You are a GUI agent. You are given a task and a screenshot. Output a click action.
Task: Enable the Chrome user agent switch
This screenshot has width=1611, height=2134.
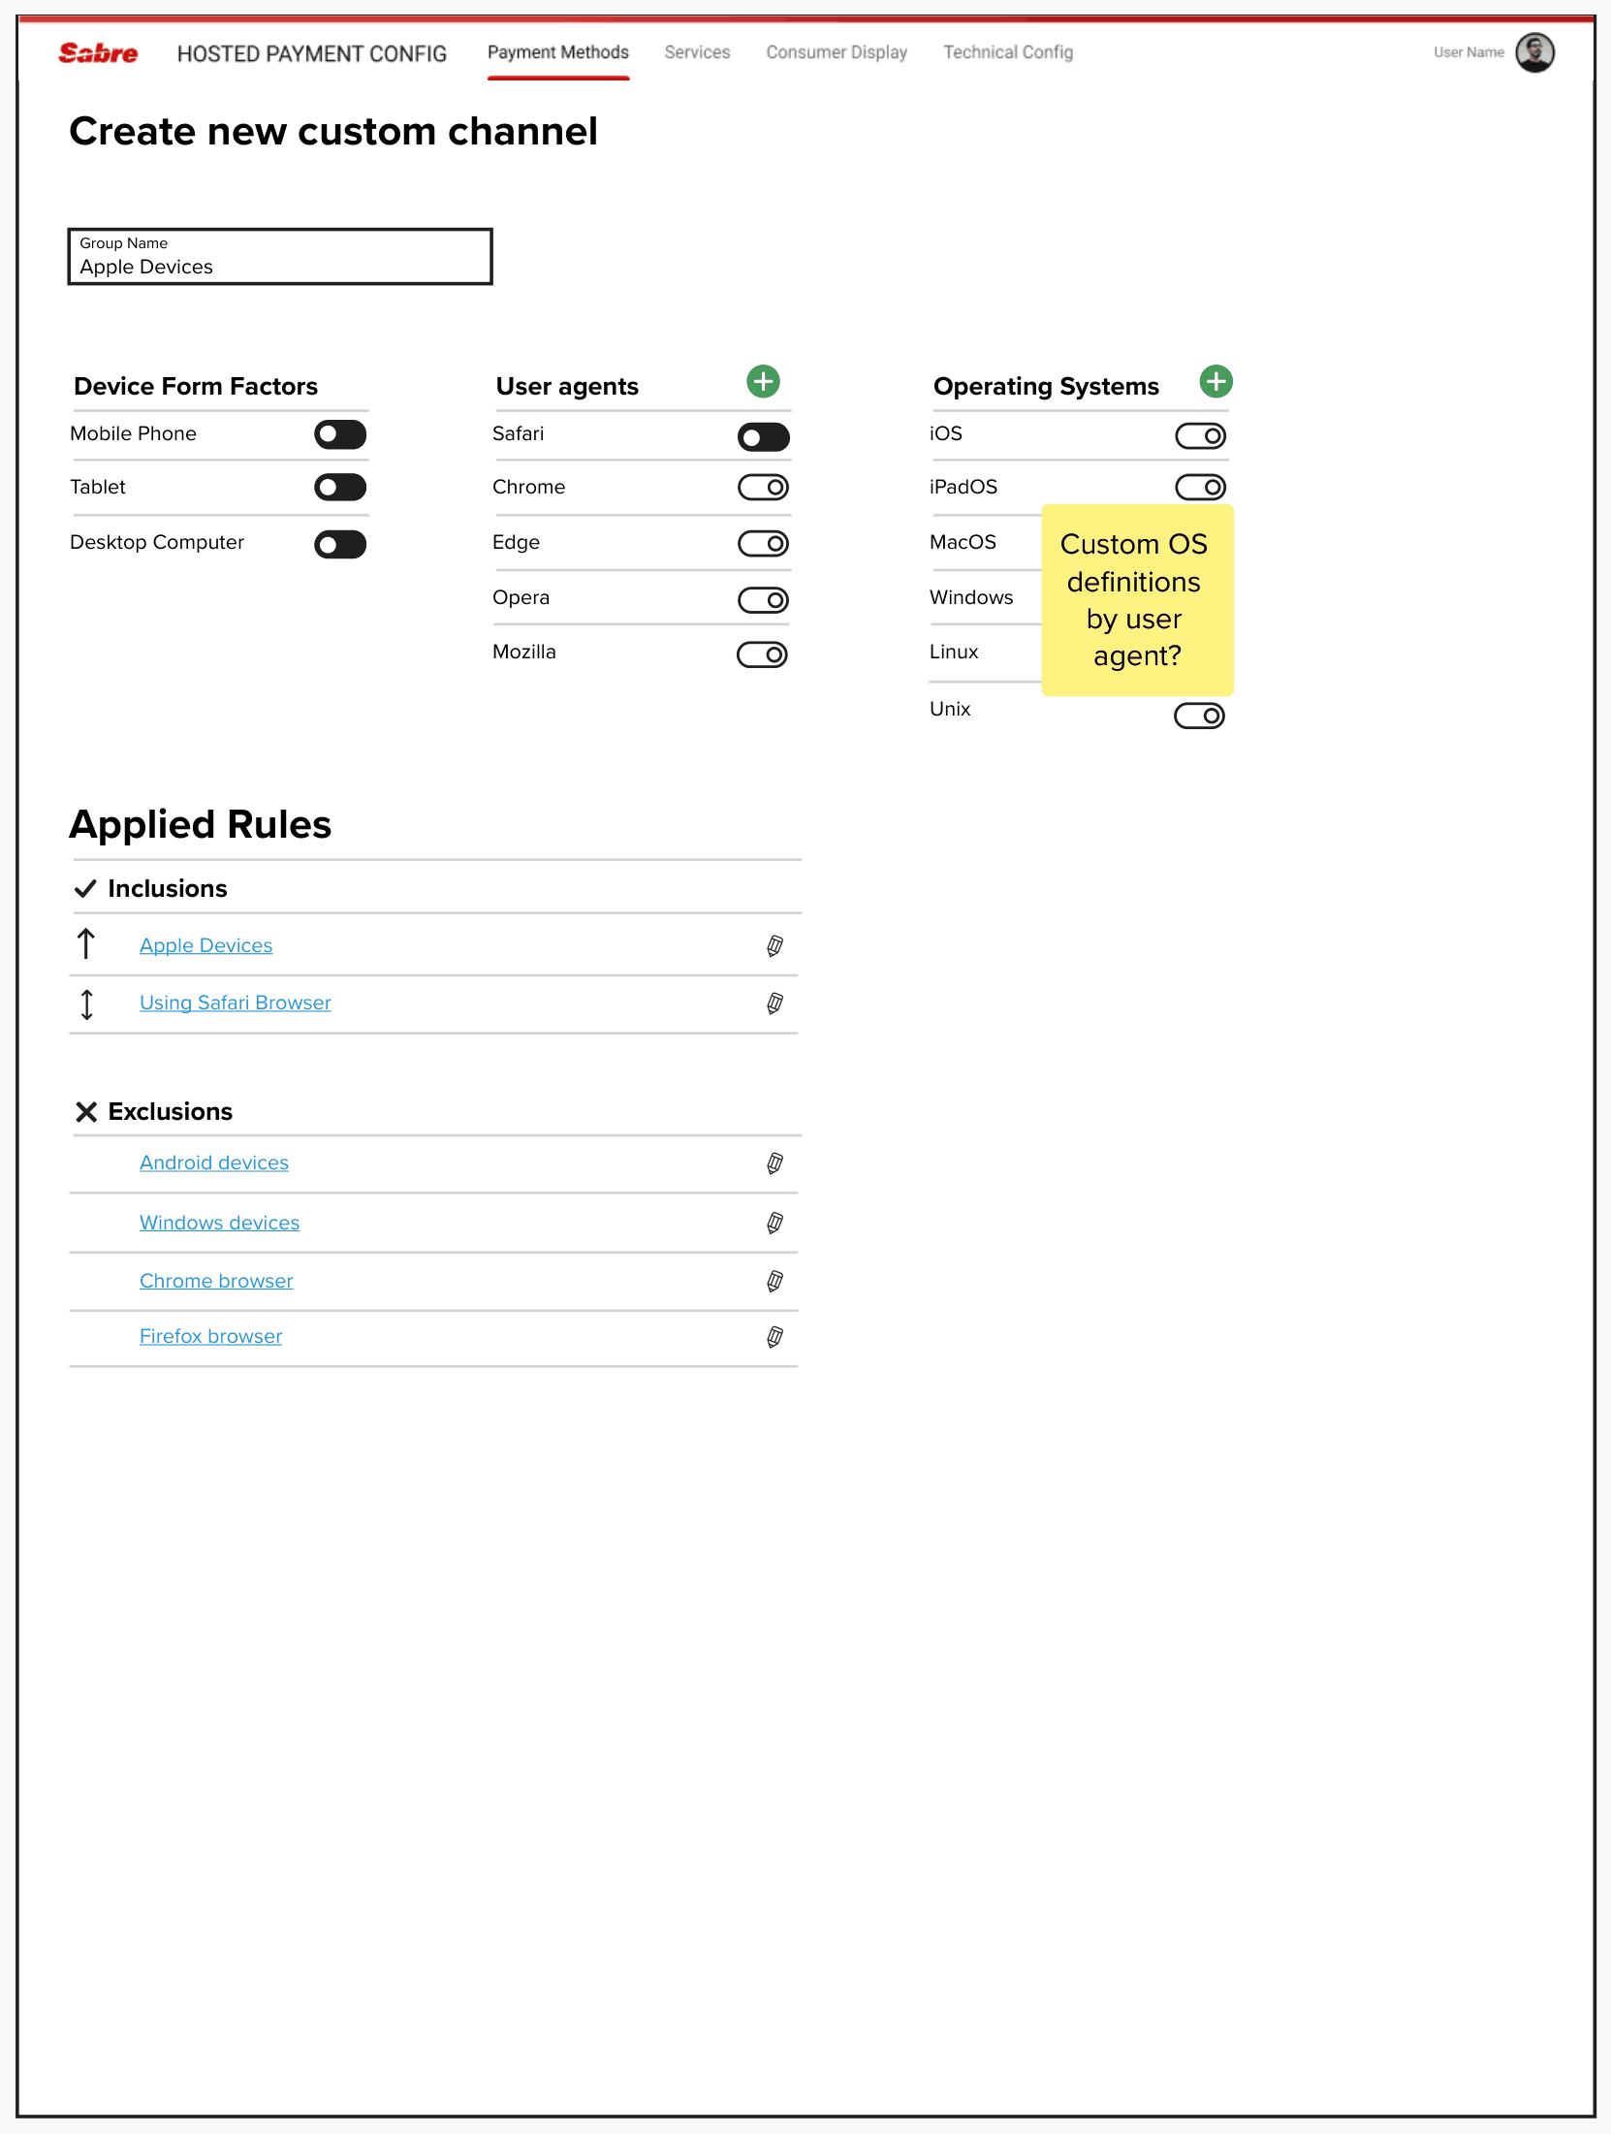pos(764,487)
